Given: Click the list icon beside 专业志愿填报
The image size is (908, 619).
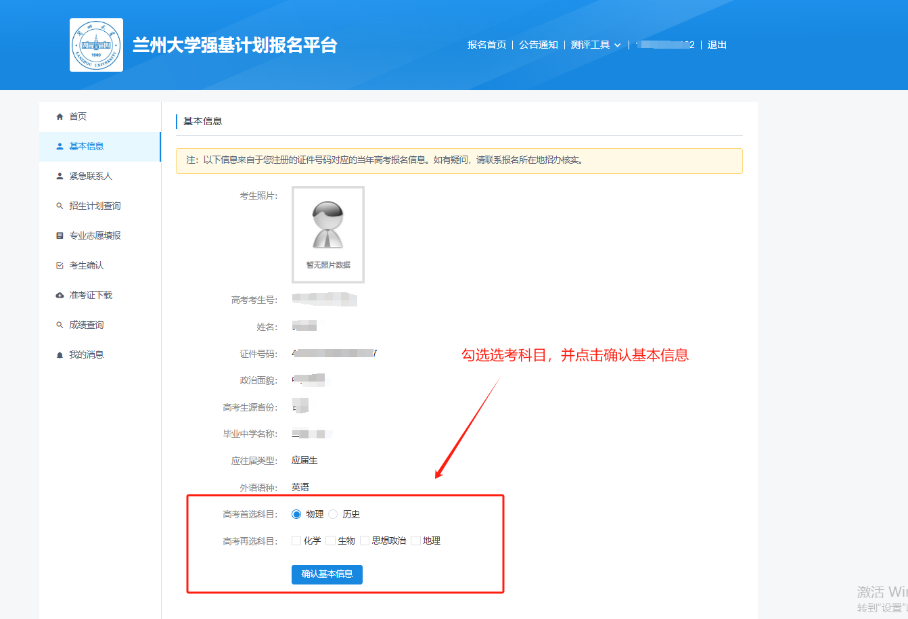Looking at the screenshot, I should tap(60, 236).
